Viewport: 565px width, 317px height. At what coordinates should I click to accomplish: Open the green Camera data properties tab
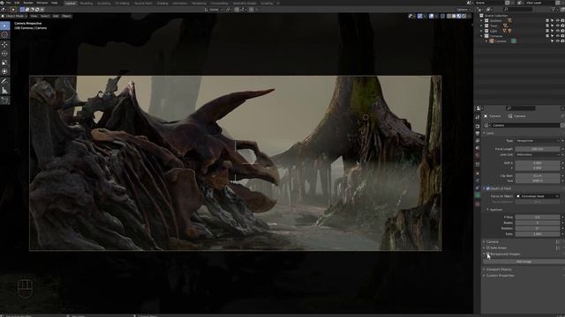tap(478, 195)
